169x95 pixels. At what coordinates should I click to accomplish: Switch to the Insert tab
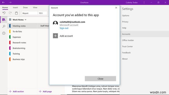(15, 8)
